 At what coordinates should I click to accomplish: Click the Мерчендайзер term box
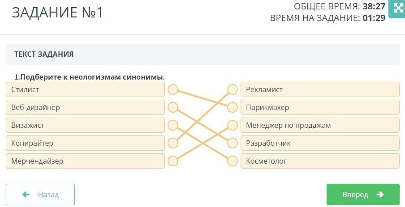click(85, 161)
